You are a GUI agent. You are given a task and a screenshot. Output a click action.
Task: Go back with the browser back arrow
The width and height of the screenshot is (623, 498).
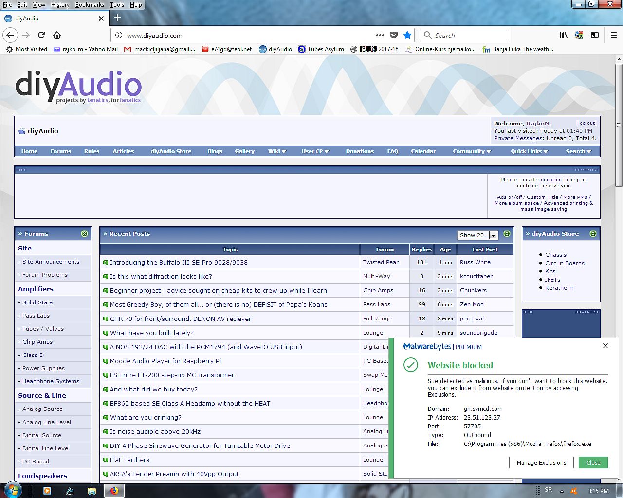tap(10, 35)
